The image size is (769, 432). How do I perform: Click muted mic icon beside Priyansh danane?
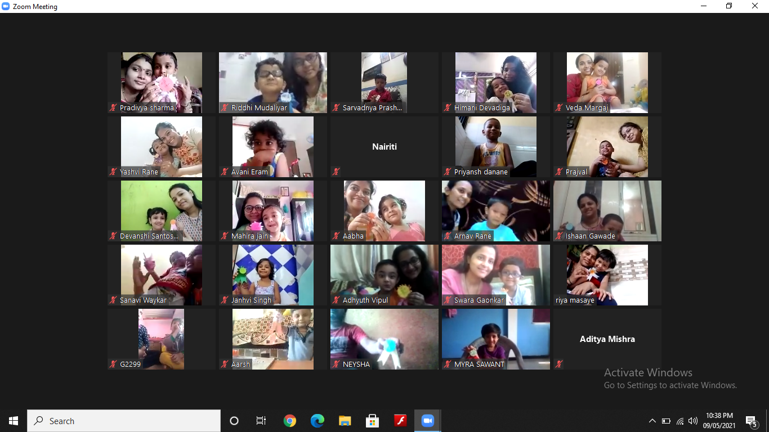(x=448, y=172)
